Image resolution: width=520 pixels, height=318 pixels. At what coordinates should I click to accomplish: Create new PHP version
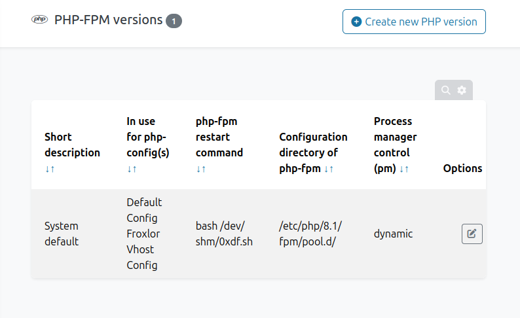pyautogui.click(x=414, y=22)
